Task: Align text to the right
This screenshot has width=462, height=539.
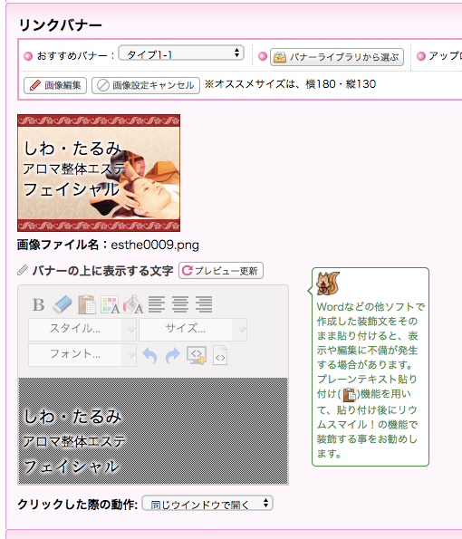Action: coord(204,304)
